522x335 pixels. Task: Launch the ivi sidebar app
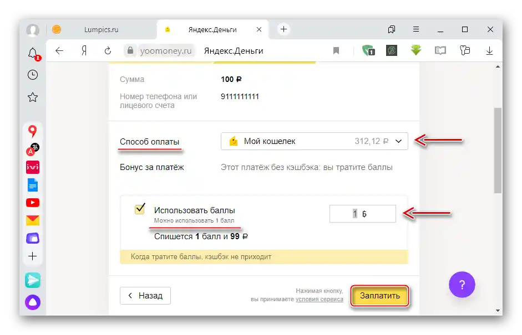point(33,167)
